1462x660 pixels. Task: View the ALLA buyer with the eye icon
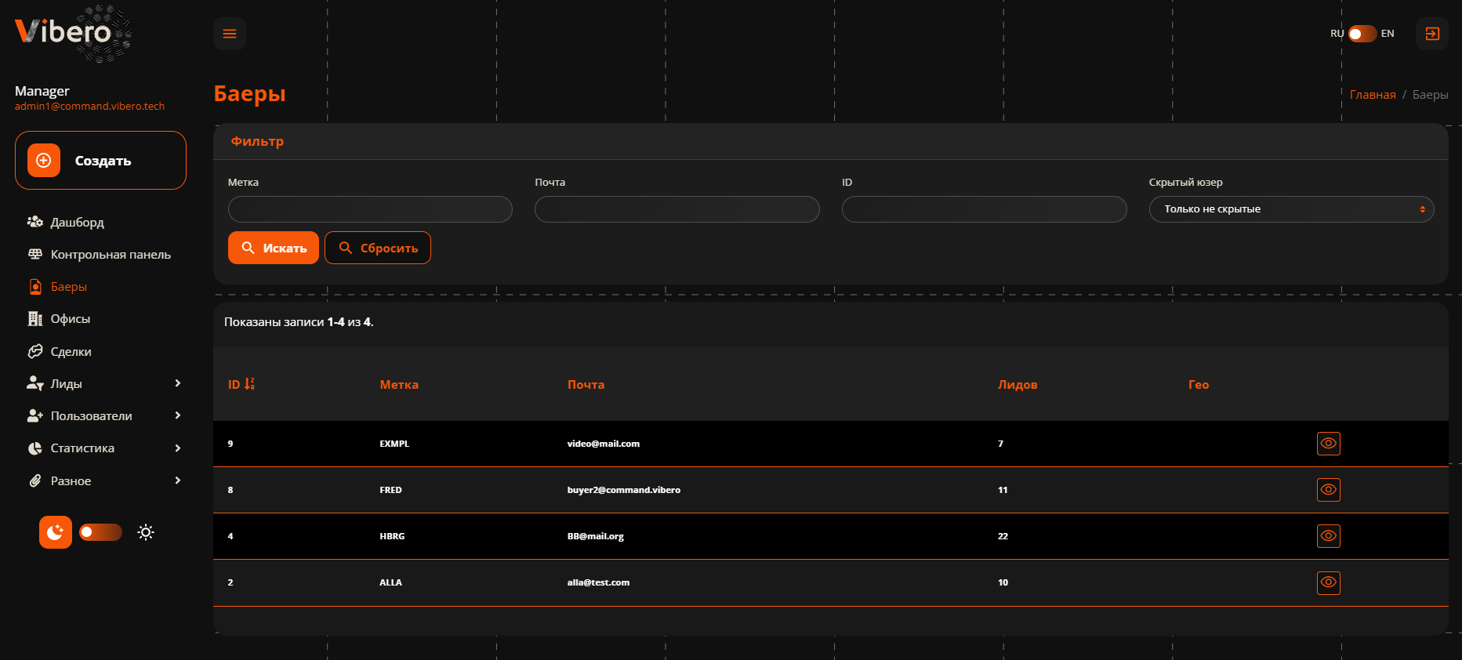click(x=1329, y=582)
